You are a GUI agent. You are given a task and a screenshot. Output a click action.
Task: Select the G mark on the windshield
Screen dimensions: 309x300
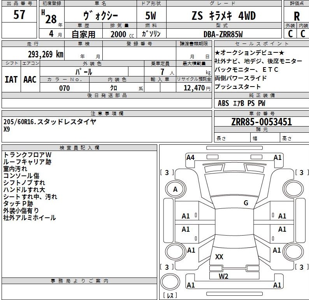pos(246,203)
